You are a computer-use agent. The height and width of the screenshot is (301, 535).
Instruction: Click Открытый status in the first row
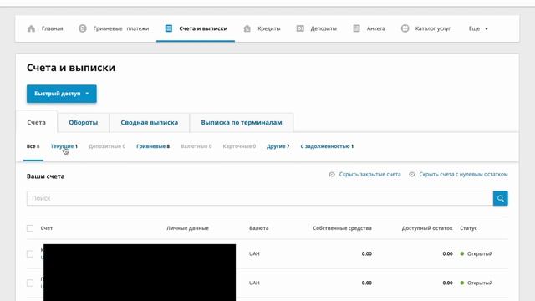[479, 254]
